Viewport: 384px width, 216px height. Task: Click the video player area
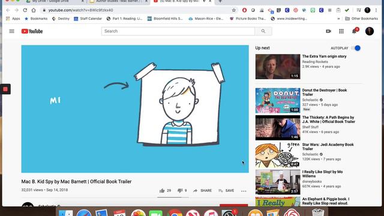tap(135, 109)
